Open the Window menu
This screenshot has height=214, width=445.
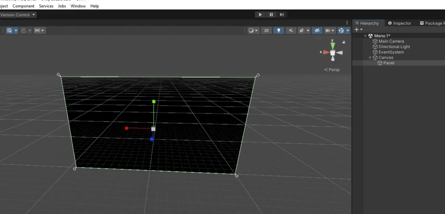click(78, 6)
